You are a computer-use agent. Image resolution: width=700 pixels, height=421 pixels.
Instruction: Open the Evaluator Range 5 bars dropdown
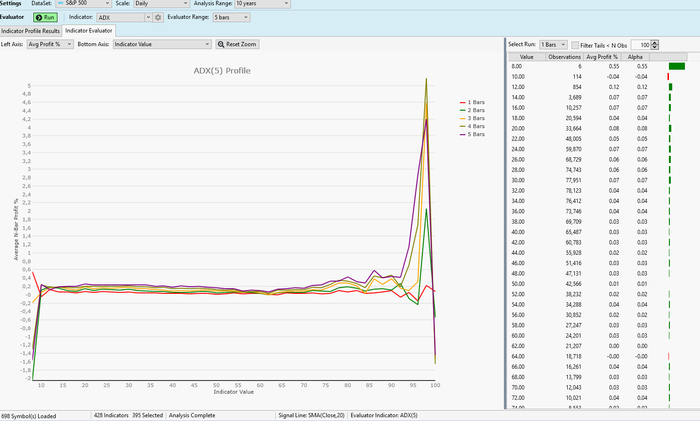point(246,17)
